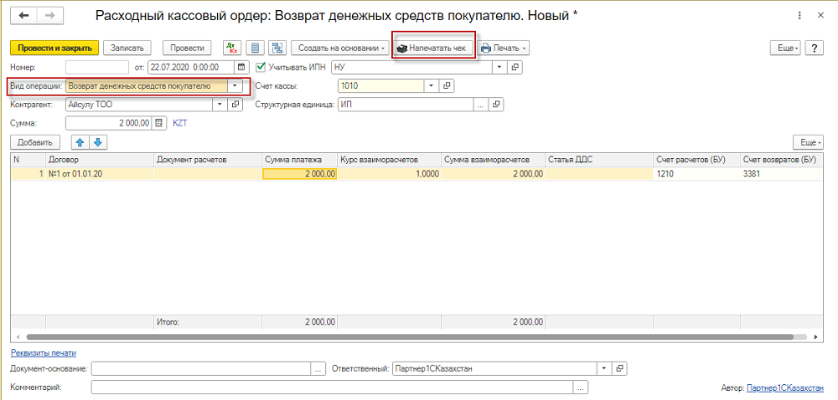
Task: Click the Документ-основание input field
Action: click(201, 368)
